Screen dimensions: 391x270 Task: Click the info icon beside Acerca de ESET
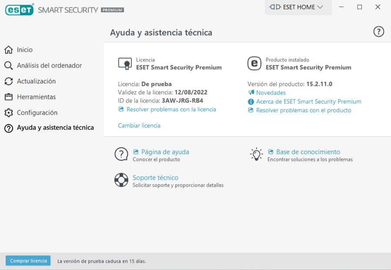click(x=251, y=101)
